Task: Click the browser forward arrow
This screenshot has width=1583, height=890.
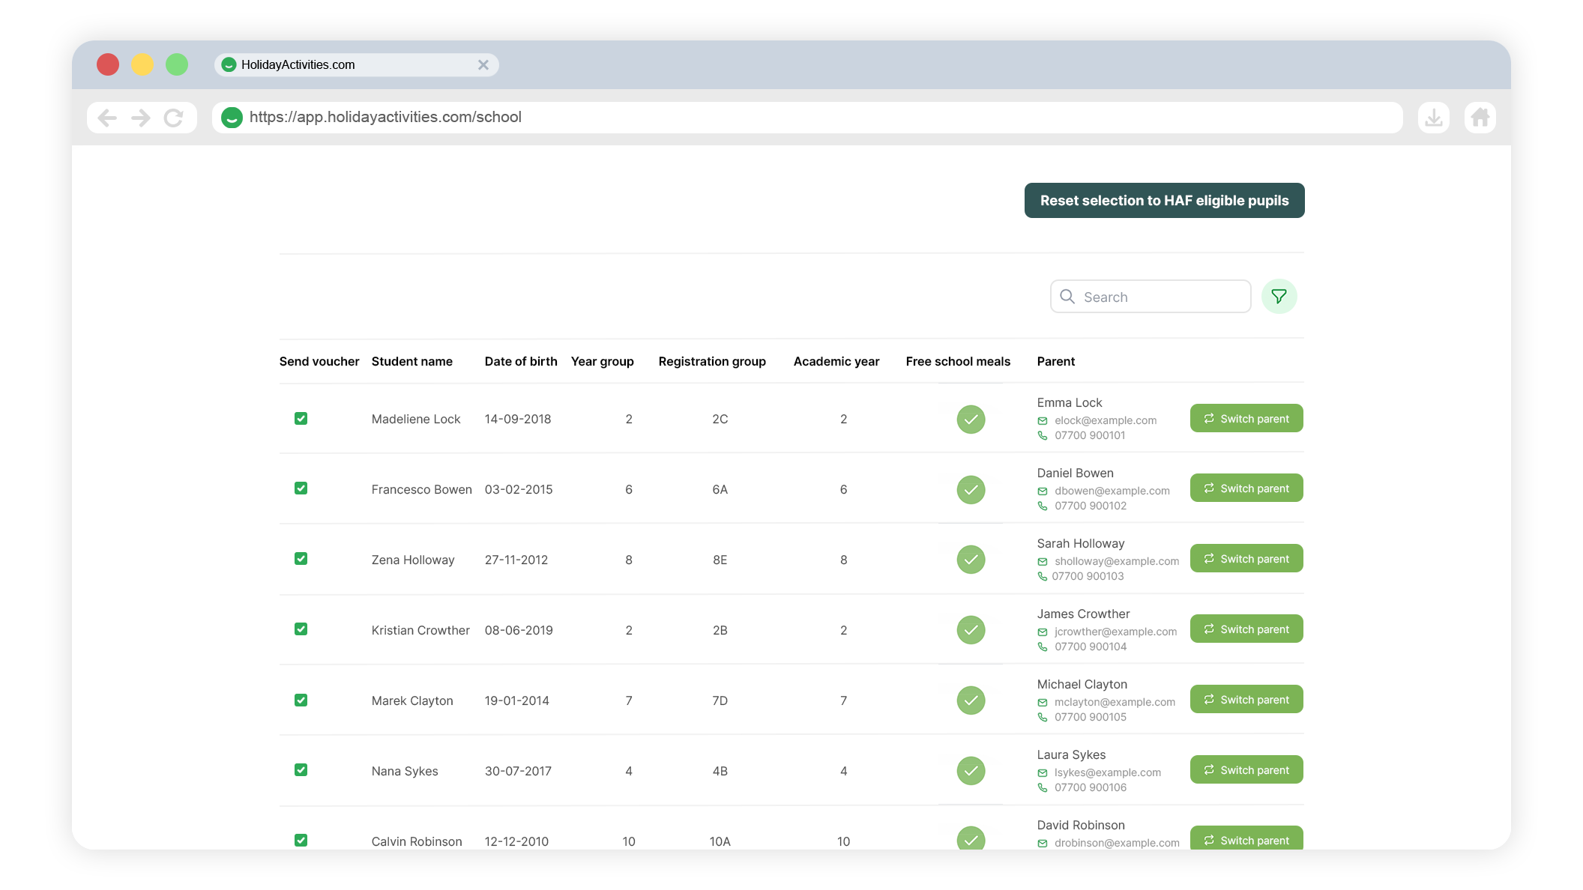Action: point(141,118)
